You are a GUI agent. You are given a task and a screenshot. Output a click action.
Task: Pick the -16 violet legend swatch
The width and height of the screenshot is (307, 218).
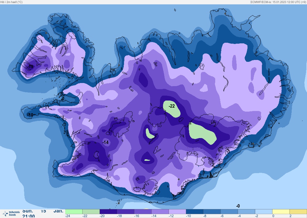(x=143, y=212)
